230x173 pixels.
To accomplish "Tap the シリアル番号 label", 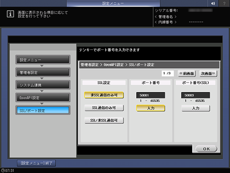I will coord(166,11).
